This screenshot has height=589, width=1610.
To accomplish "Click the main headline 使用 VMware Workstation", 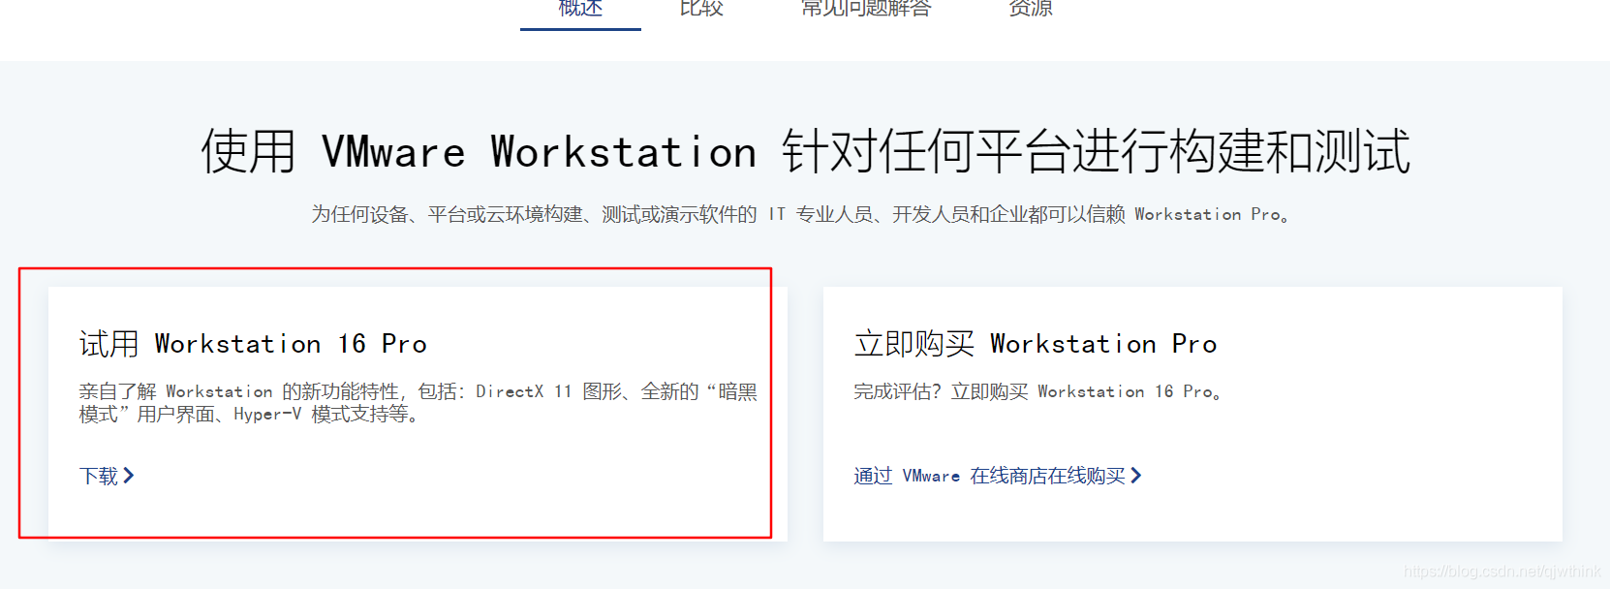I will point(805,152).
